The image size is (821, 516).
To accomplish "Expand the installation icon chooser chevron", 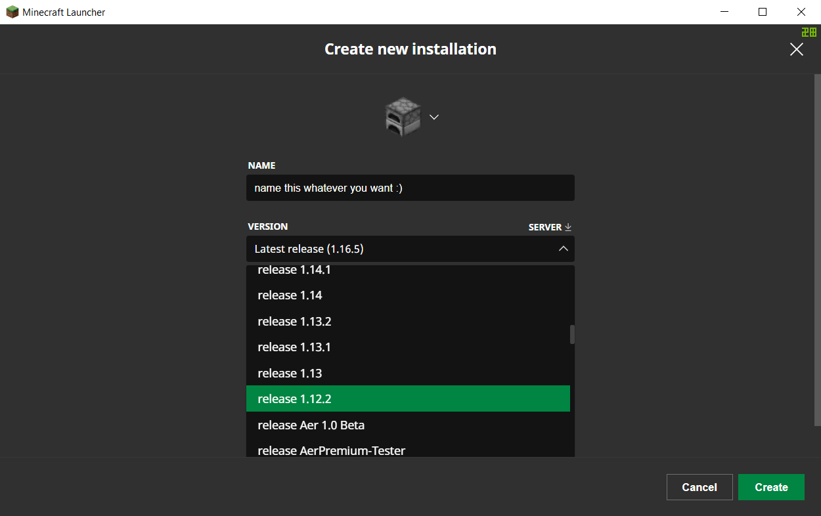I will point(433,117).
